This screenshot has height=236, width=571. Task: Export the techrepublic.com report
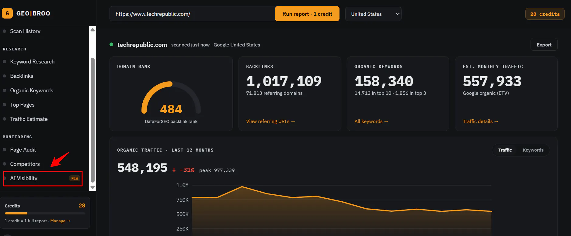pyautogui.click(x=544, y=45)
